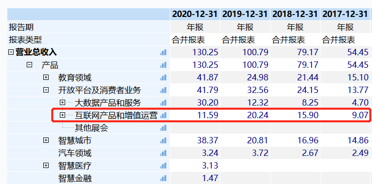This screenshot has height=184, width=372.
Task: Expand the 智慧医疗 tree node
Action: click(46, 165)
